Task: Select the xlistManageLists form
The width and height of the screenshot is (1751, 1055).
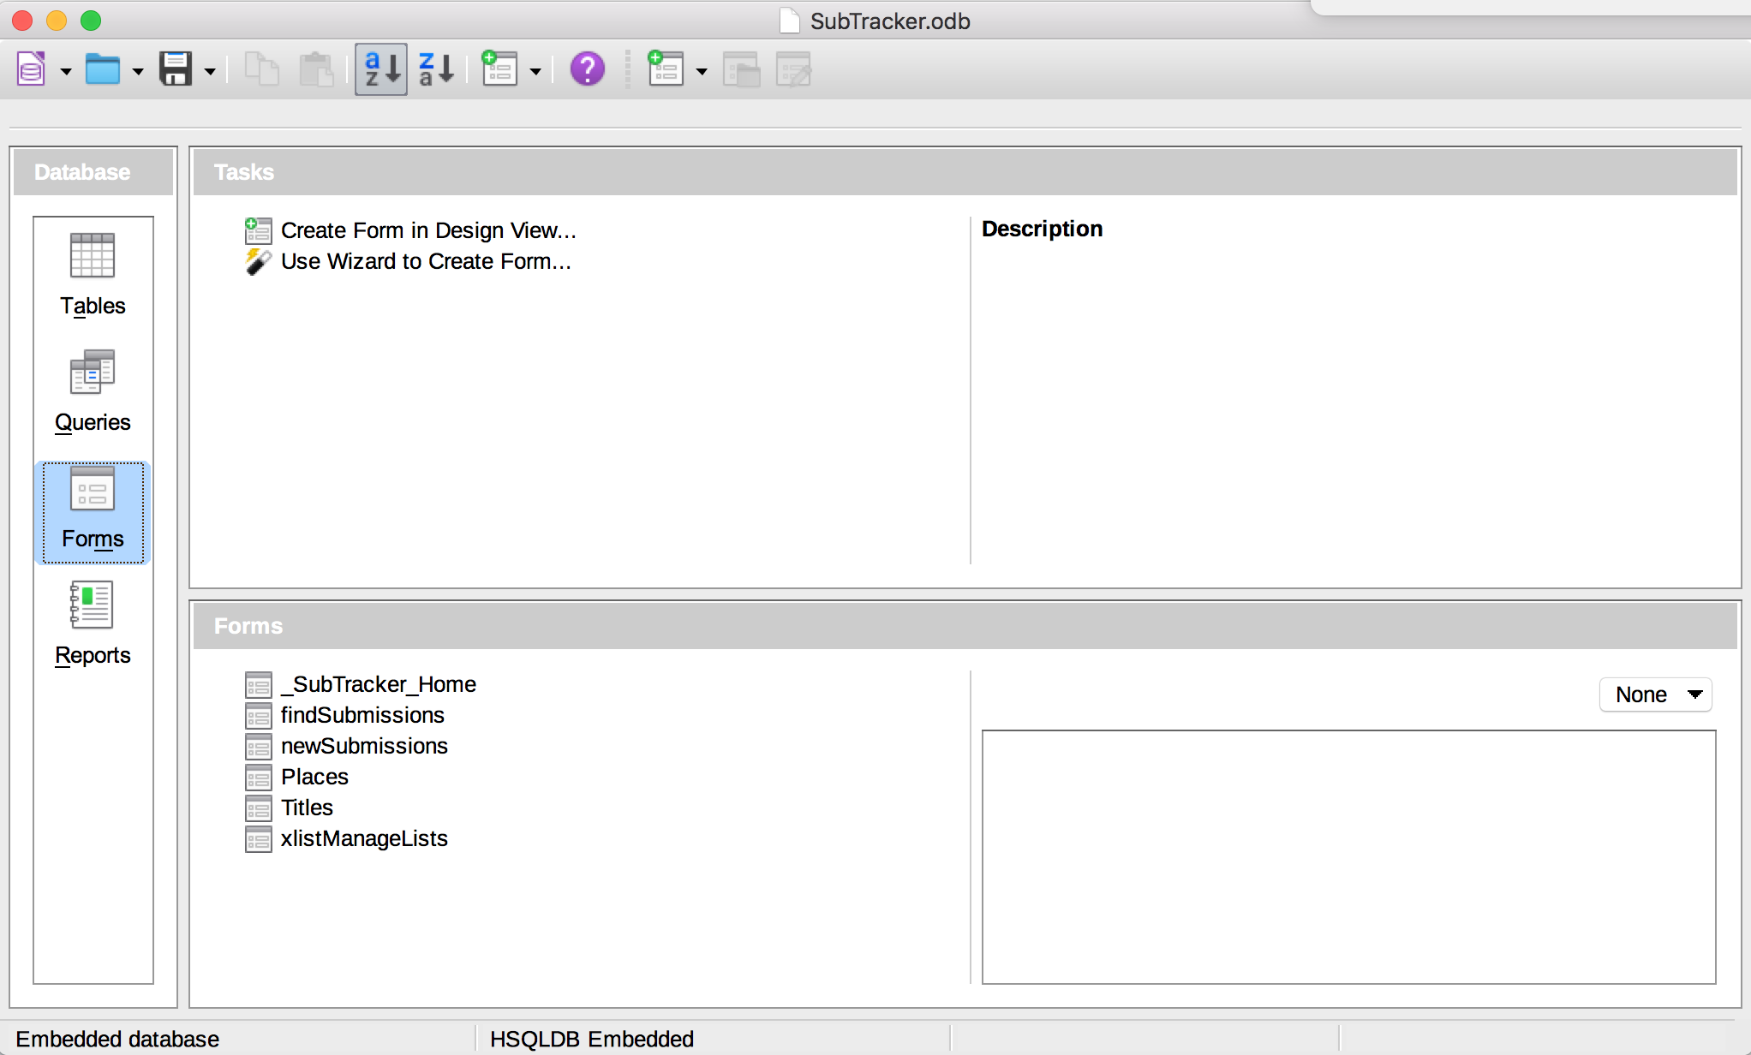Action: pyautogui.click(x=364, y=838)
